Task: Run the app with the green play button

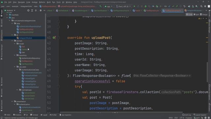Action: tap(134, 6)
